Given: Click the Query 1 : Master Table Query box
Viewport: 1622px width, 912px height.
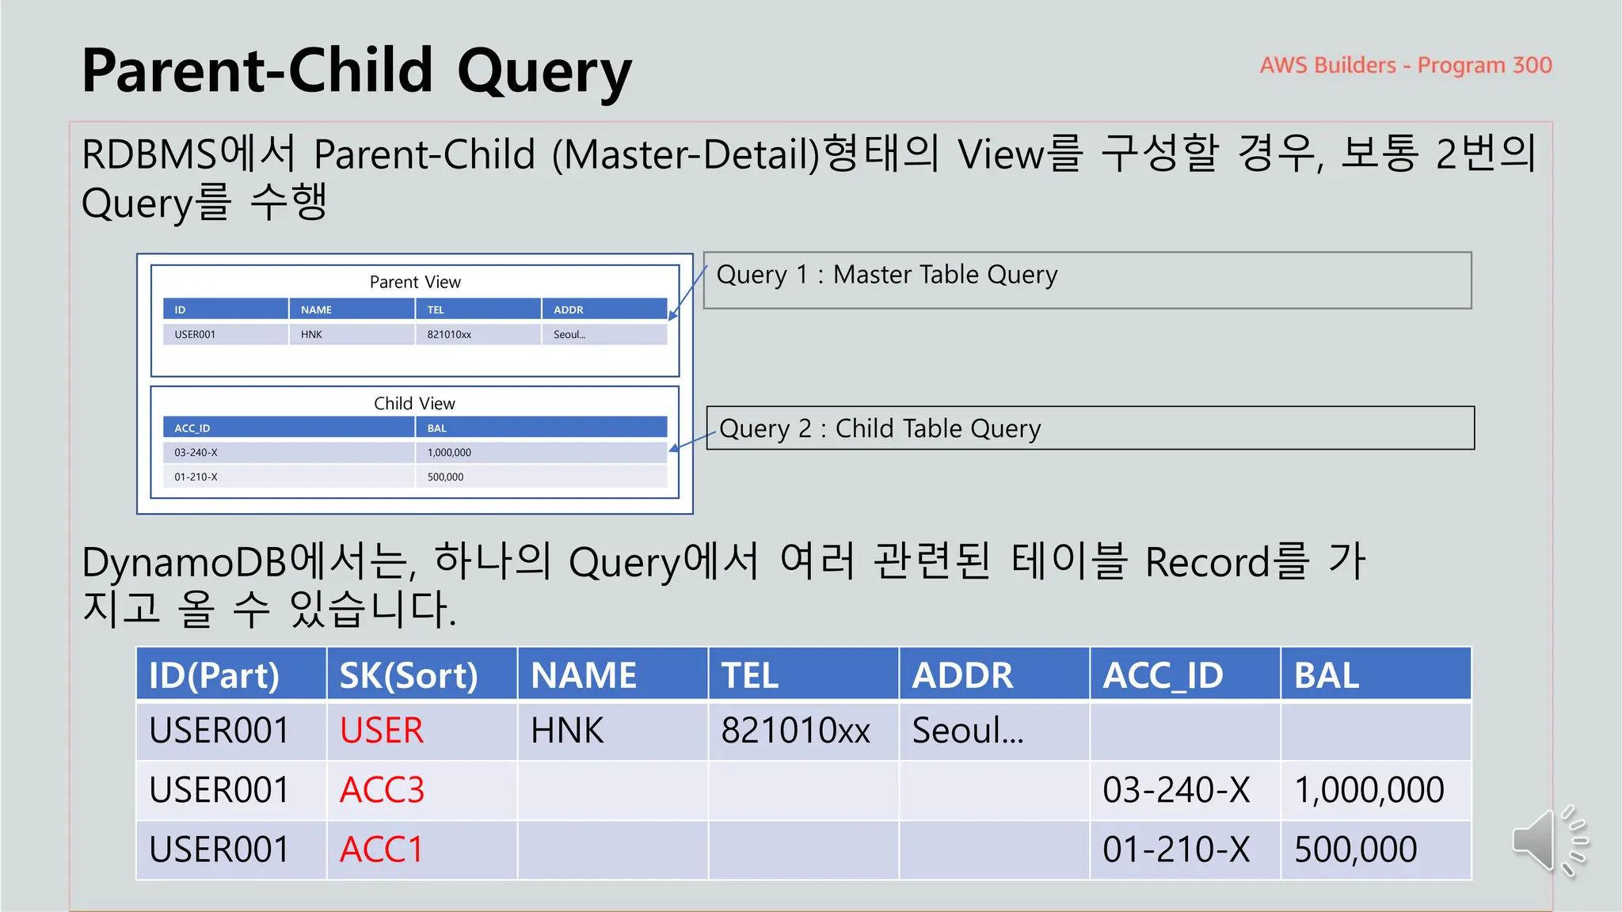Looking at the screenshot, I should click(x=1087, y=280).
